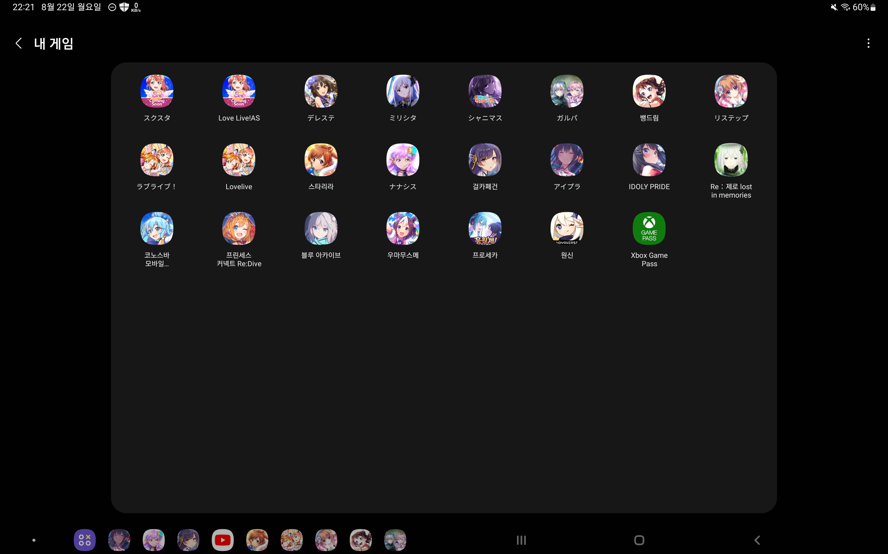Tap the small dot at taskbar left edge
The image size is (888, 554).
[34, 540]
